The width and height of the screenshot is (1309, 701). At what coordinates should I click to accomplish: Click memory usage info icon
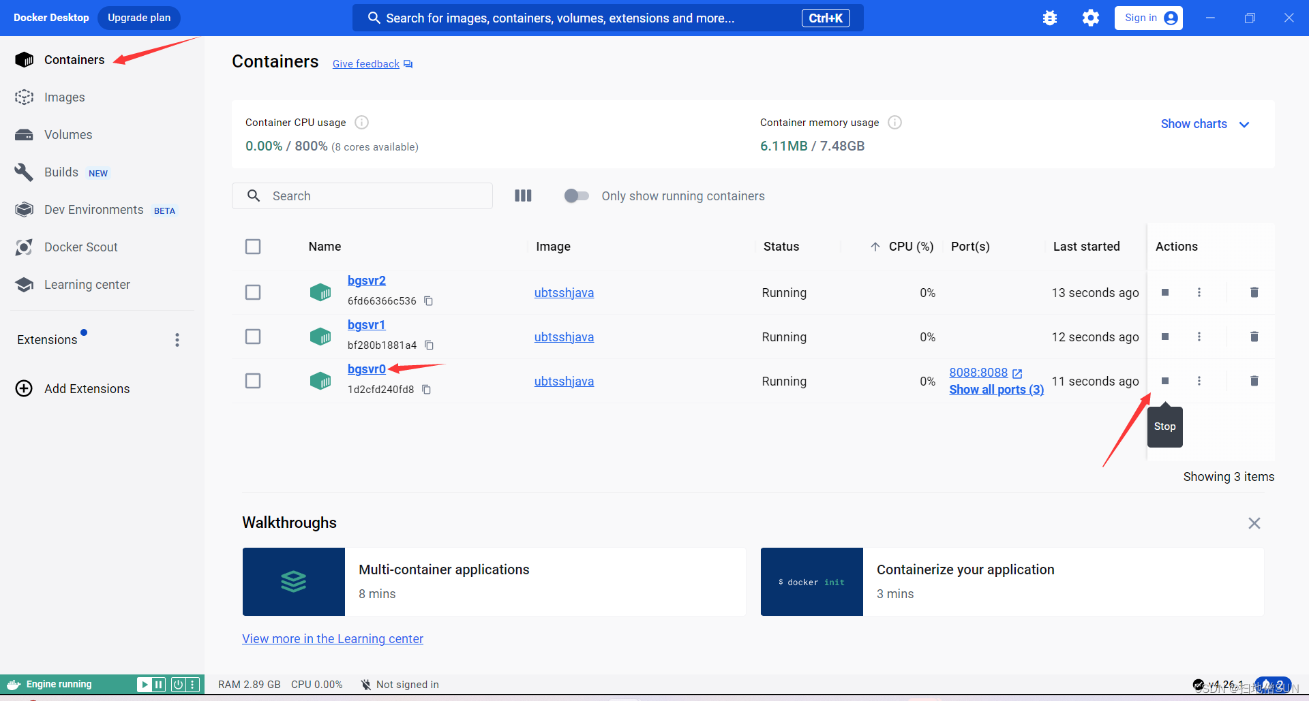click(x=895, y=122)
